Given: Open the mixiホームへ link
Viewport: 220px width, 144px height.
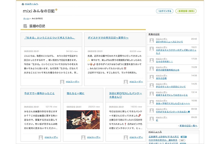Looking at the screenshot, I should (31, 4).
